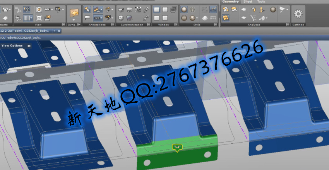The height and width of the screenshot is (170, 329).
Task: Switch to the Sheet tab
Action: tap(248, 2)
